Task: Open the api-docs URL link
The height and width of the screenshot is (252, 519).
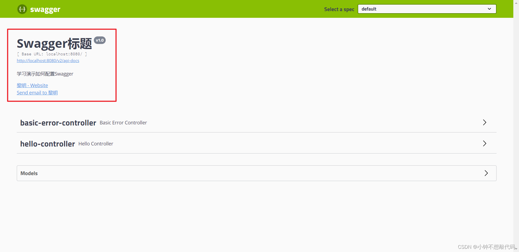Action: 48,61
